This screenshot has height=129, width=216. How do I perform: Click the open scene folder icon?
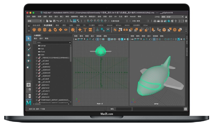(x=51, y=21)
